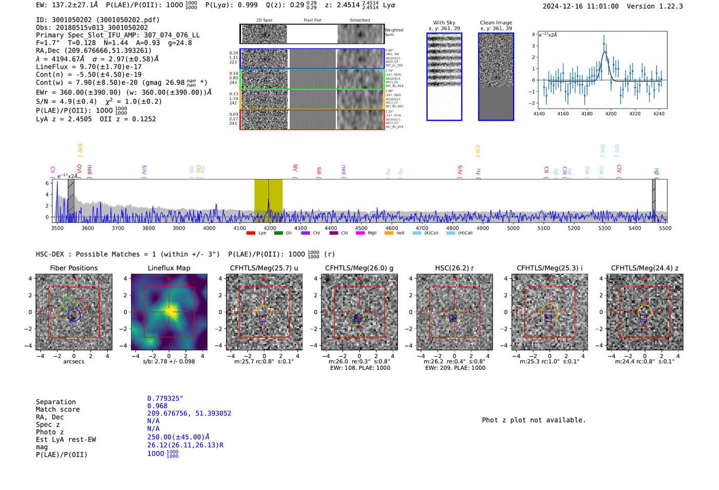Image resolution: width=719 pixels, height=490 pixels.
Task: Click the red Lyα legend swatch
Action: pos(251,233)
